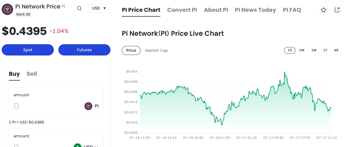
Task: Click the Spot trading button
Action: (x=28, y=50)
